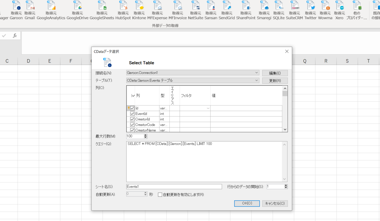Open the 取得元 Twitter data source
The width and height of the screenshot is (380, 221).
[x=311, y=10]
